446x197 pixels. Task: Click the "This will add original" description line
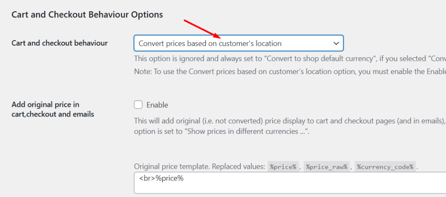click(x=287, y=121)
